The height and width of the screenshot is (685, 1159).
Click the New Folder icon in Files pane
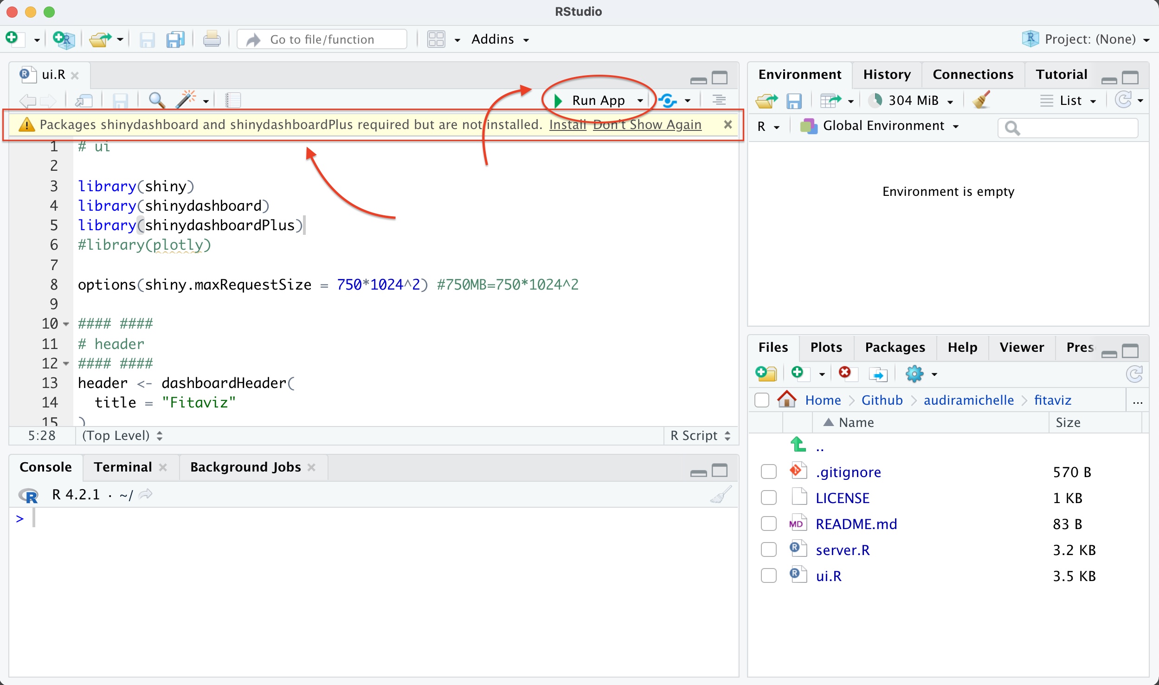point(766,374)
